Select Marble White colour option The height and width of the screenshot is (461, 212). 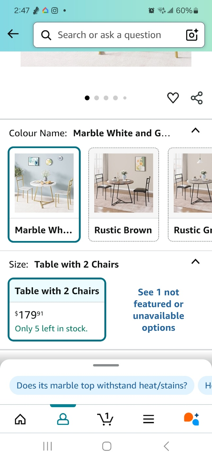[44, 194]
